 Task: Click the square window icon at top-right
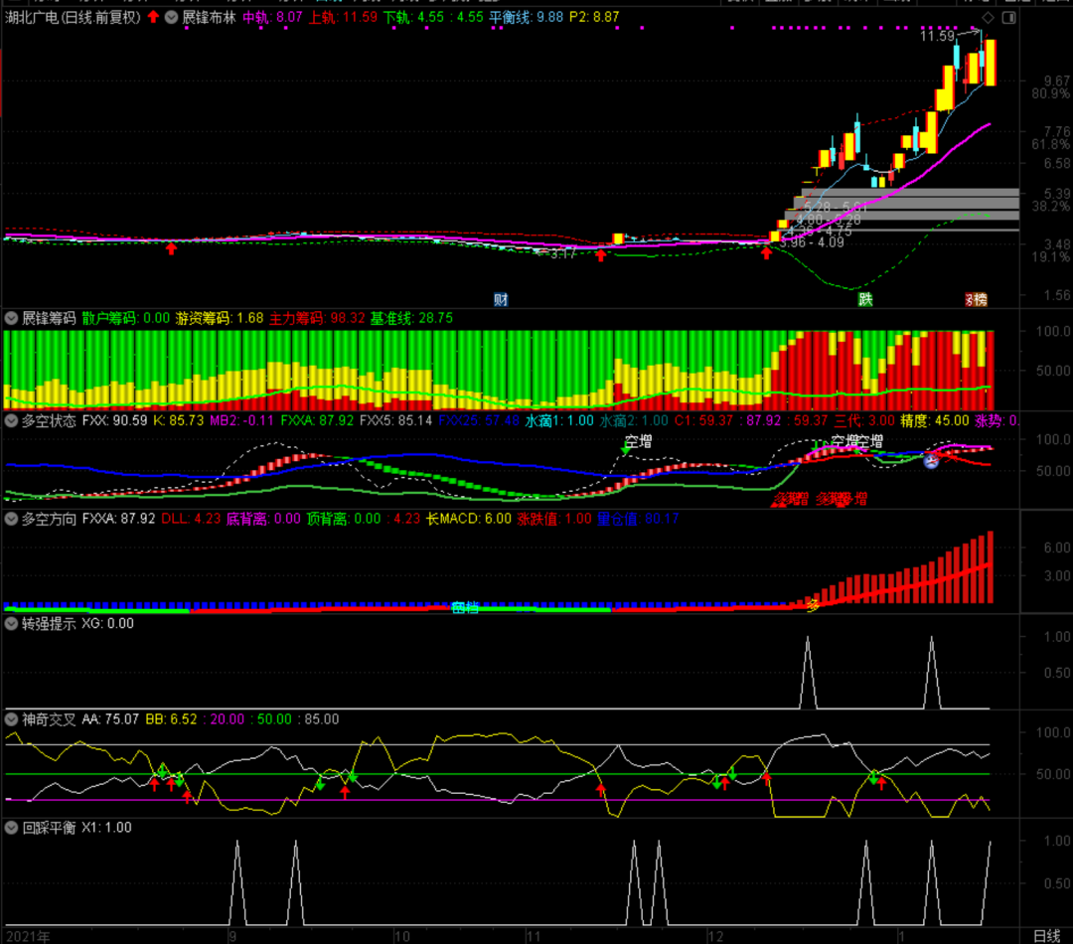pyautogui.click(x=1009, y=18)
